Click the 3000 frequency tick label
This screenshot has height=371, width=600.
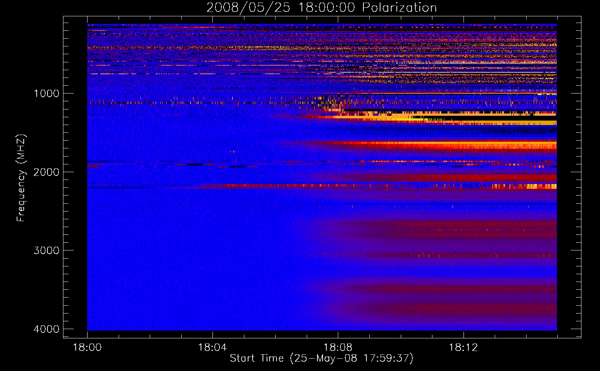click(x=46, y=250)
